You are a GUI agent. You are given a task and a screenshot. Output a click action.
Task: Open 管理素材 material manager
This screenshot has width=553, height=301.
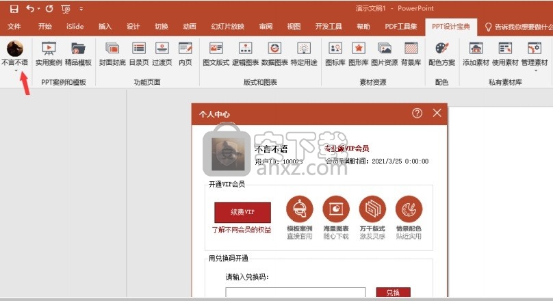tap(535, 54)
